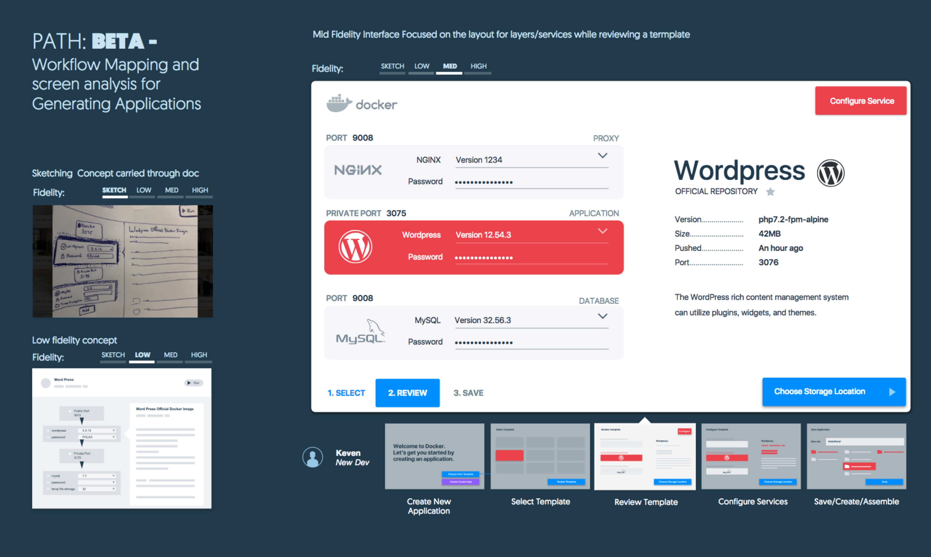Click the Docker whale logo
This screenshot has width=931, height=557.
pos(339,103)
